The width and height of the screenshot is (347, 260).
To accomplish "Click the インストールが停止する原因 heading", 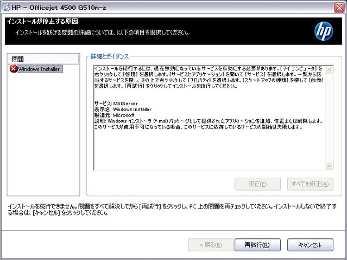I will (x=42, y=21).
